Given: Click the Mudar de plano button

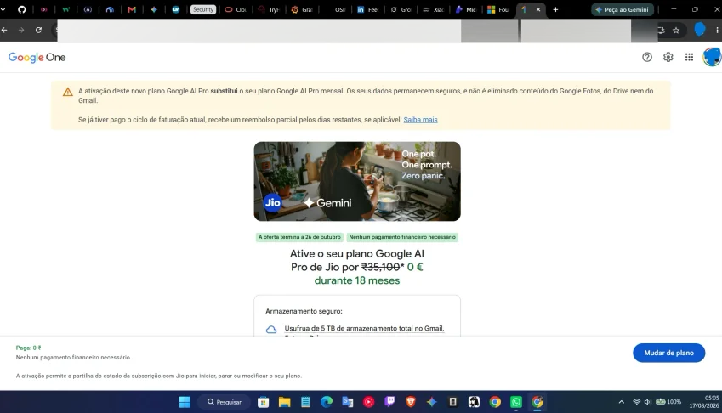Looking at the screenshot, I should point(668,353).
